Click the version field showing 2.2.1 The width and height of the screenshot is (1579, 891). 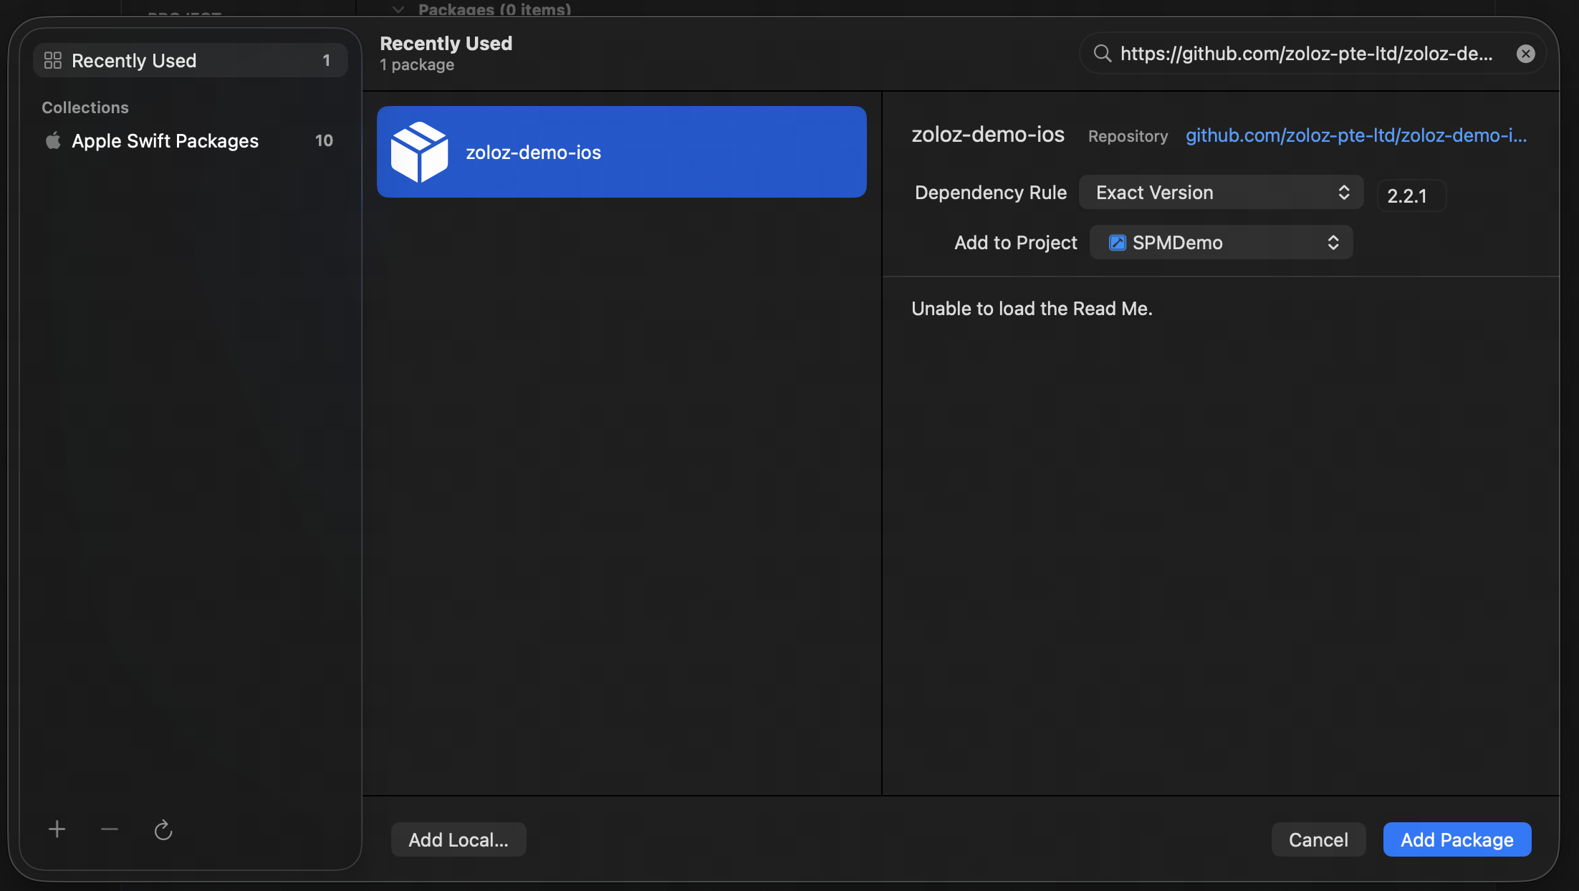pyautogui.click(x=1411, y=196)
